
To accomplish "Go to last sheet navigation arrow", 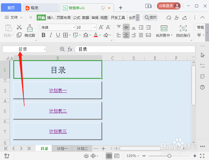I will tap(29, 148).
